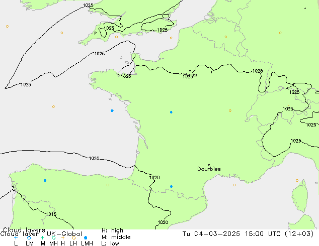Click the blue circle LM legend symbol
319x246 pixels.
point(29,237)
